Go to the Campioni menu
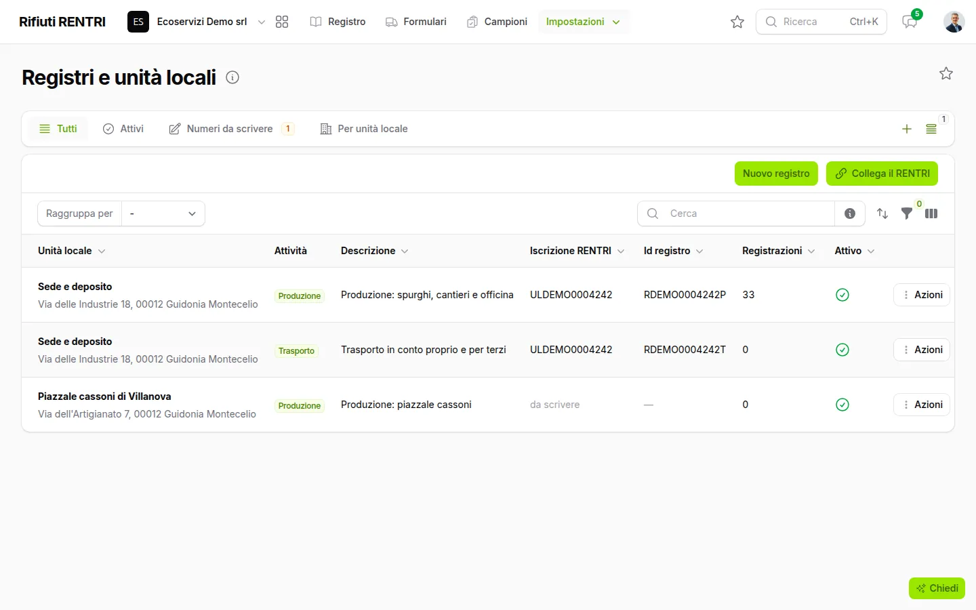This screenshot has height=610, width=976. click(497, 22)
